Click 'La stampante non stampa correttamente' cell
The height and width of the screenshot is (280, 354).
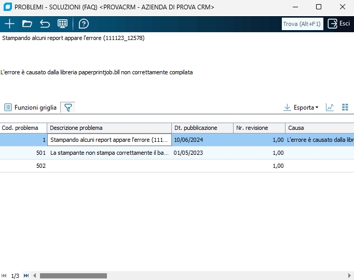[x=110, y=153]
